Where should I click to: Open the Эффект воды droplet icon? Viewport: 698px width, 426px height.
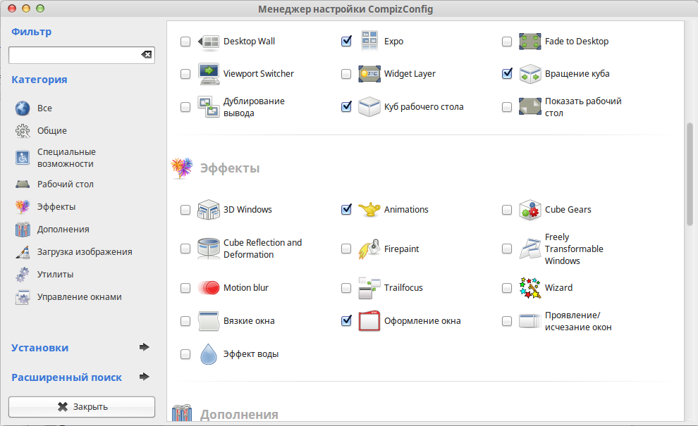(208, 354)
